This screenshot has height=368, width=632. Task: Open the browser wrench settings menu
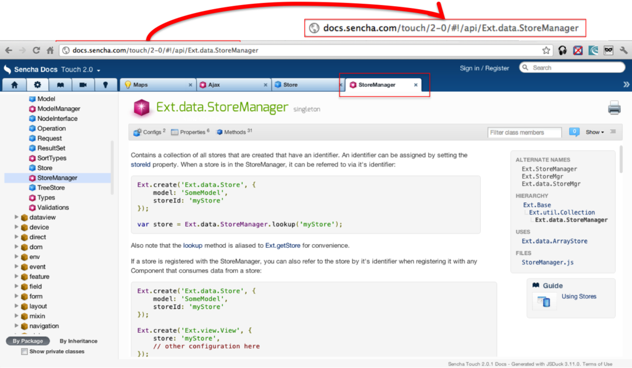coord(623,51)
